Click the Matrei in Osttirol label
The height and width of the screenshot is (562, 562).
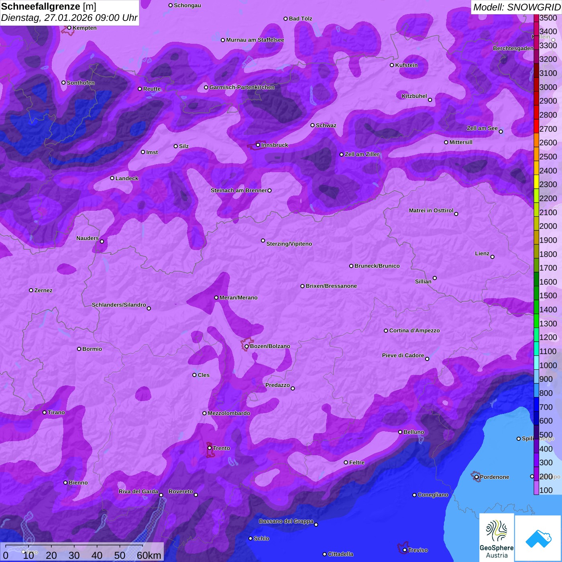click(431, 210)
